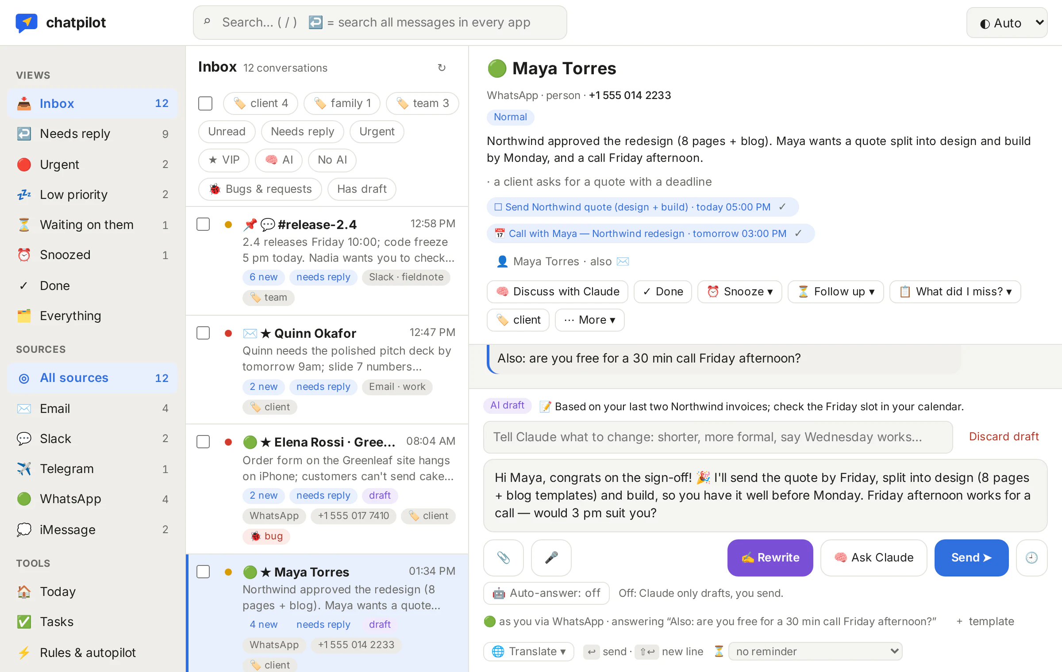1062x672 pixels.
Task: Open the Follow up dropdown
Action: [x=835, y=291]
